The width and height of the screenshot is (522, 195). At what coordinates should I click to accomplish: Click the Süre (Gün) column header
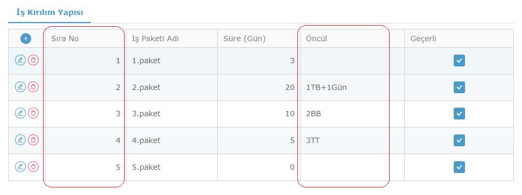pyautogui.click(x=259, y=39)
